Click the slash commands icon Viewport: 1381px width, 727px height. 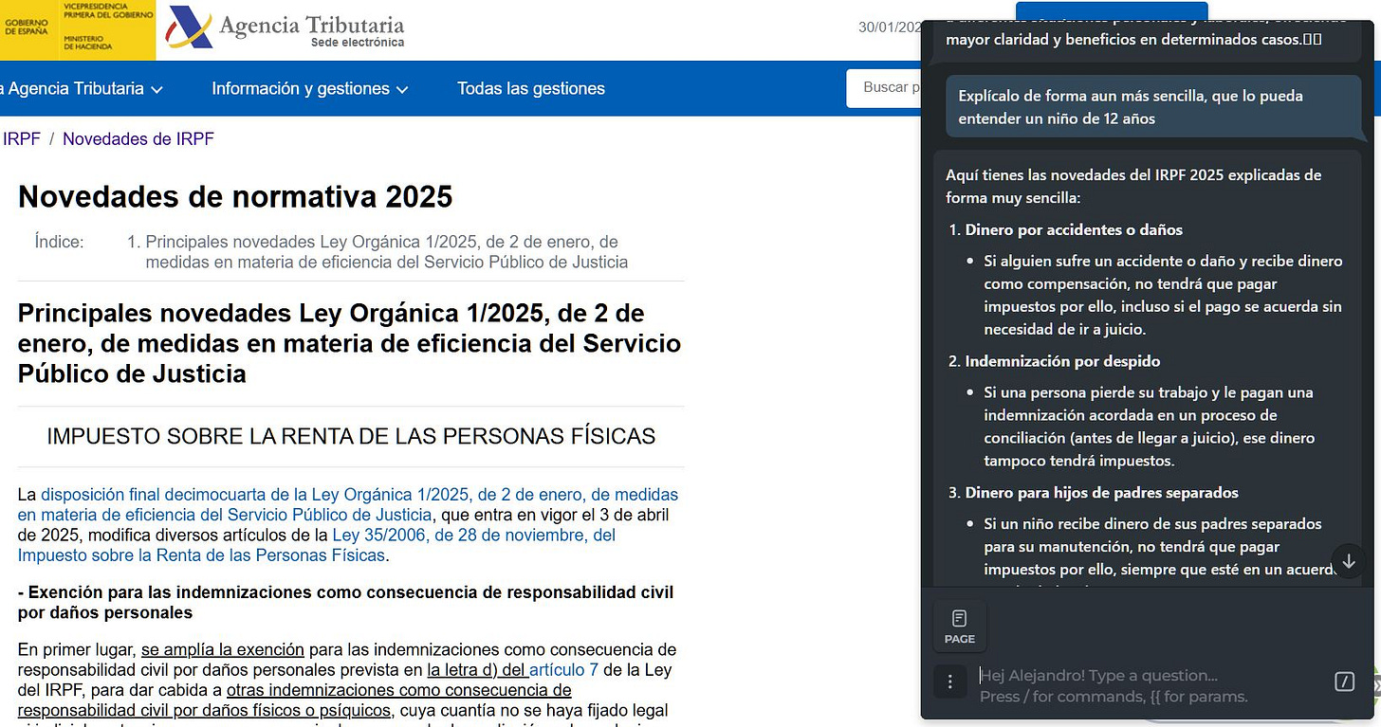click(x=1344, y=682)
